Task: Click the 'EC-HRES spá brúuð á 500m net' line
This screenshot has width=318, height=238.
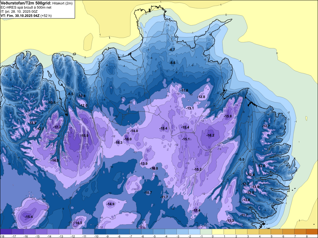Action: pyautogui.click(x=26, y=7)
